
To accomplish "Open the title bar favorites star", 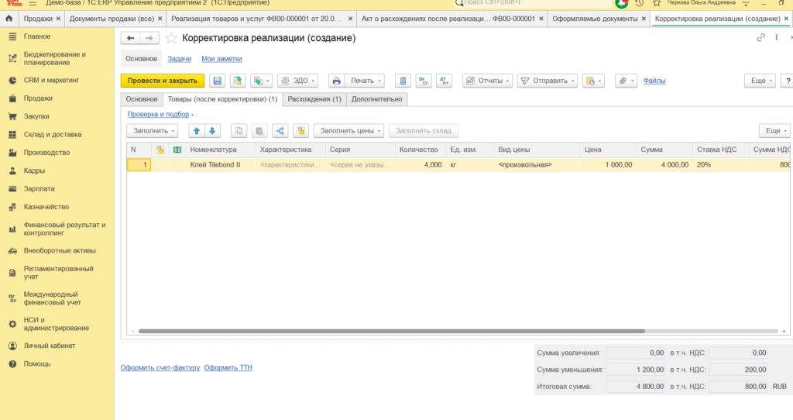I will [x=657, y=3].
